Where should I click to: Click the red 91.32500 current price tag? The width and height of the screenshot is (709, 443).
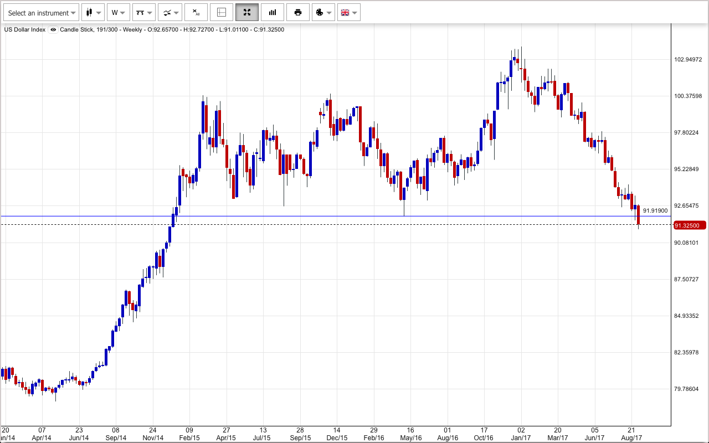(690, 225)
